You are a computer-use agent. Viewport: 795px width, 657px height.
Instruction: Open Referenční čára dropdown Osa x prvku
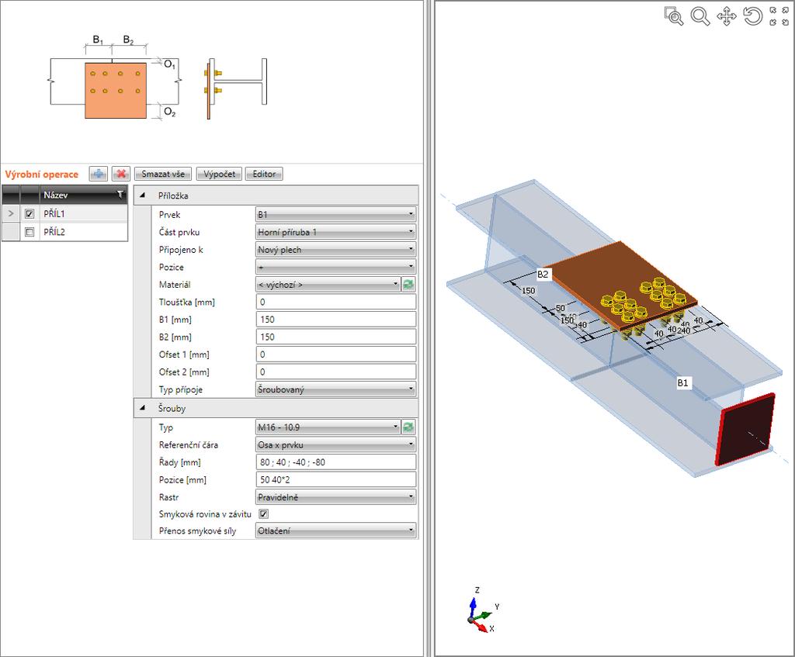[335, 444]
